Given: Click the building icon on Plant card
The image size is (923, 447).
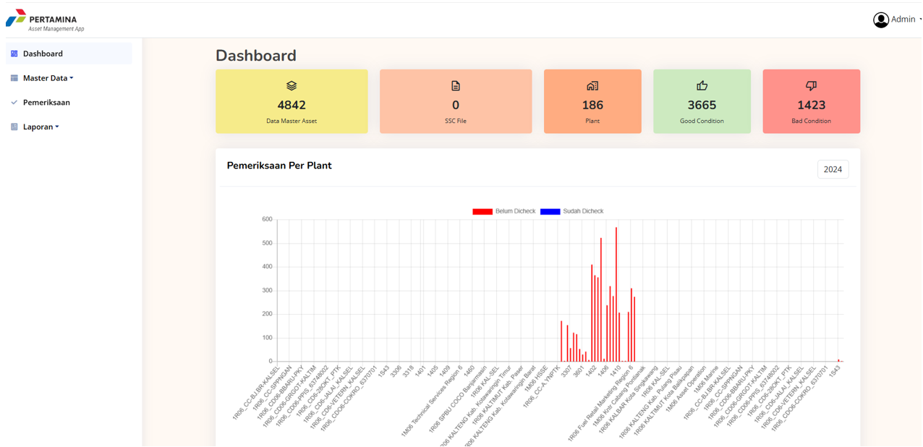Looking at the screenshot, I should click(x=592, y=86).
